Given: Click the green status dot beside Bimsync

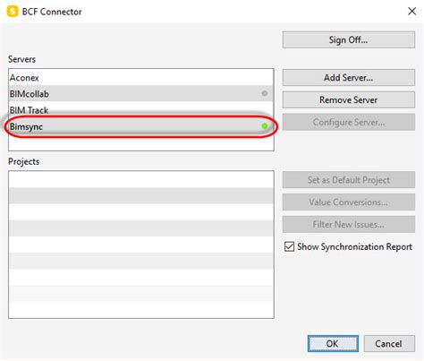Looking at the screenshot, I should click(x=265, y=126).
